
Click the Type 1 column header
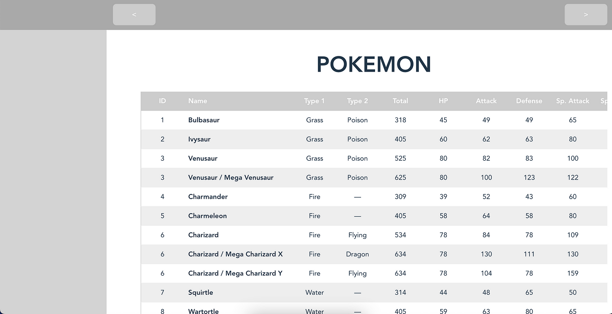point(315,101)
